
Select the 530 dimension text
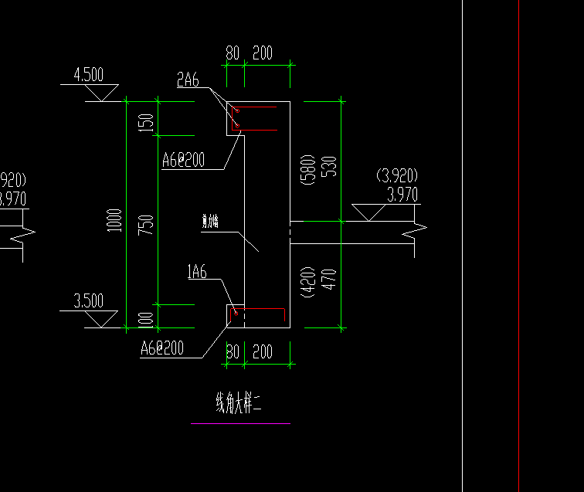point(329,167)
